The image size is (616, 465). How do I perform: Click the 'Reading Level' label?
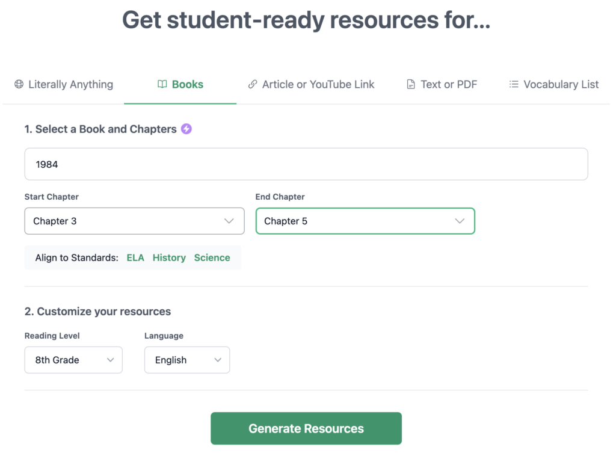pyautogui.click(x=52, y=336)
